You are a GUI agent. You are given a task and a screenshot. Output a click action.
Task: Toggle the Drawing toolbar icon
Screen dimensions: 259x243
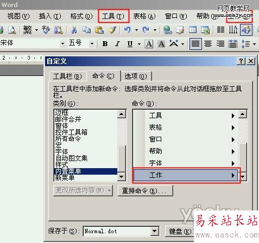246,30
